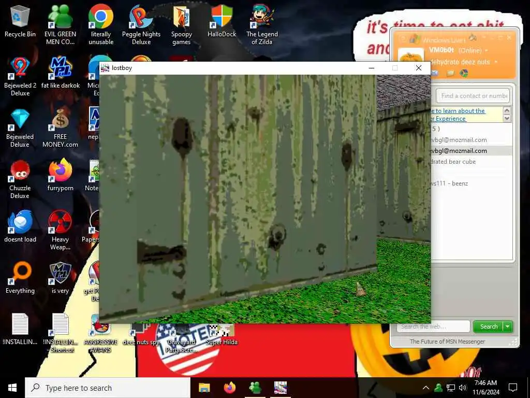
Task: Open the 'deez nuts spy' shortcut
Action: (x=141, y=335)
